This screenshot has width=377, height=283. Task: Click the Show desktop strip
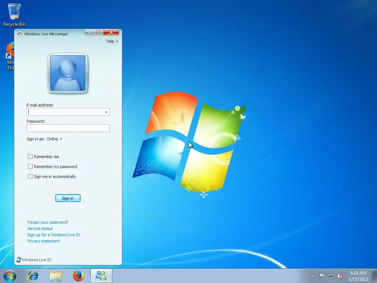374,276
